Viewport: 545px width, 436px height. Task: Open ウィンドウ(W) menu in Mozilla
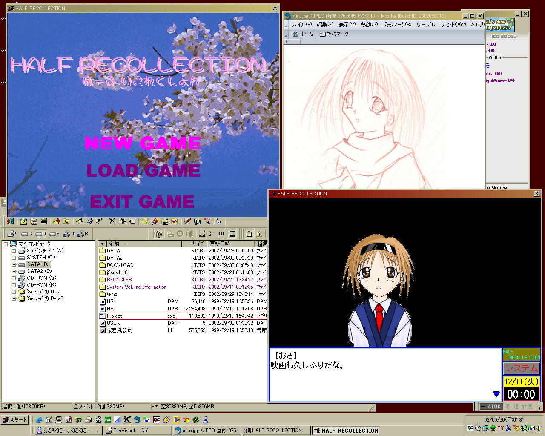tap(453, 25)
